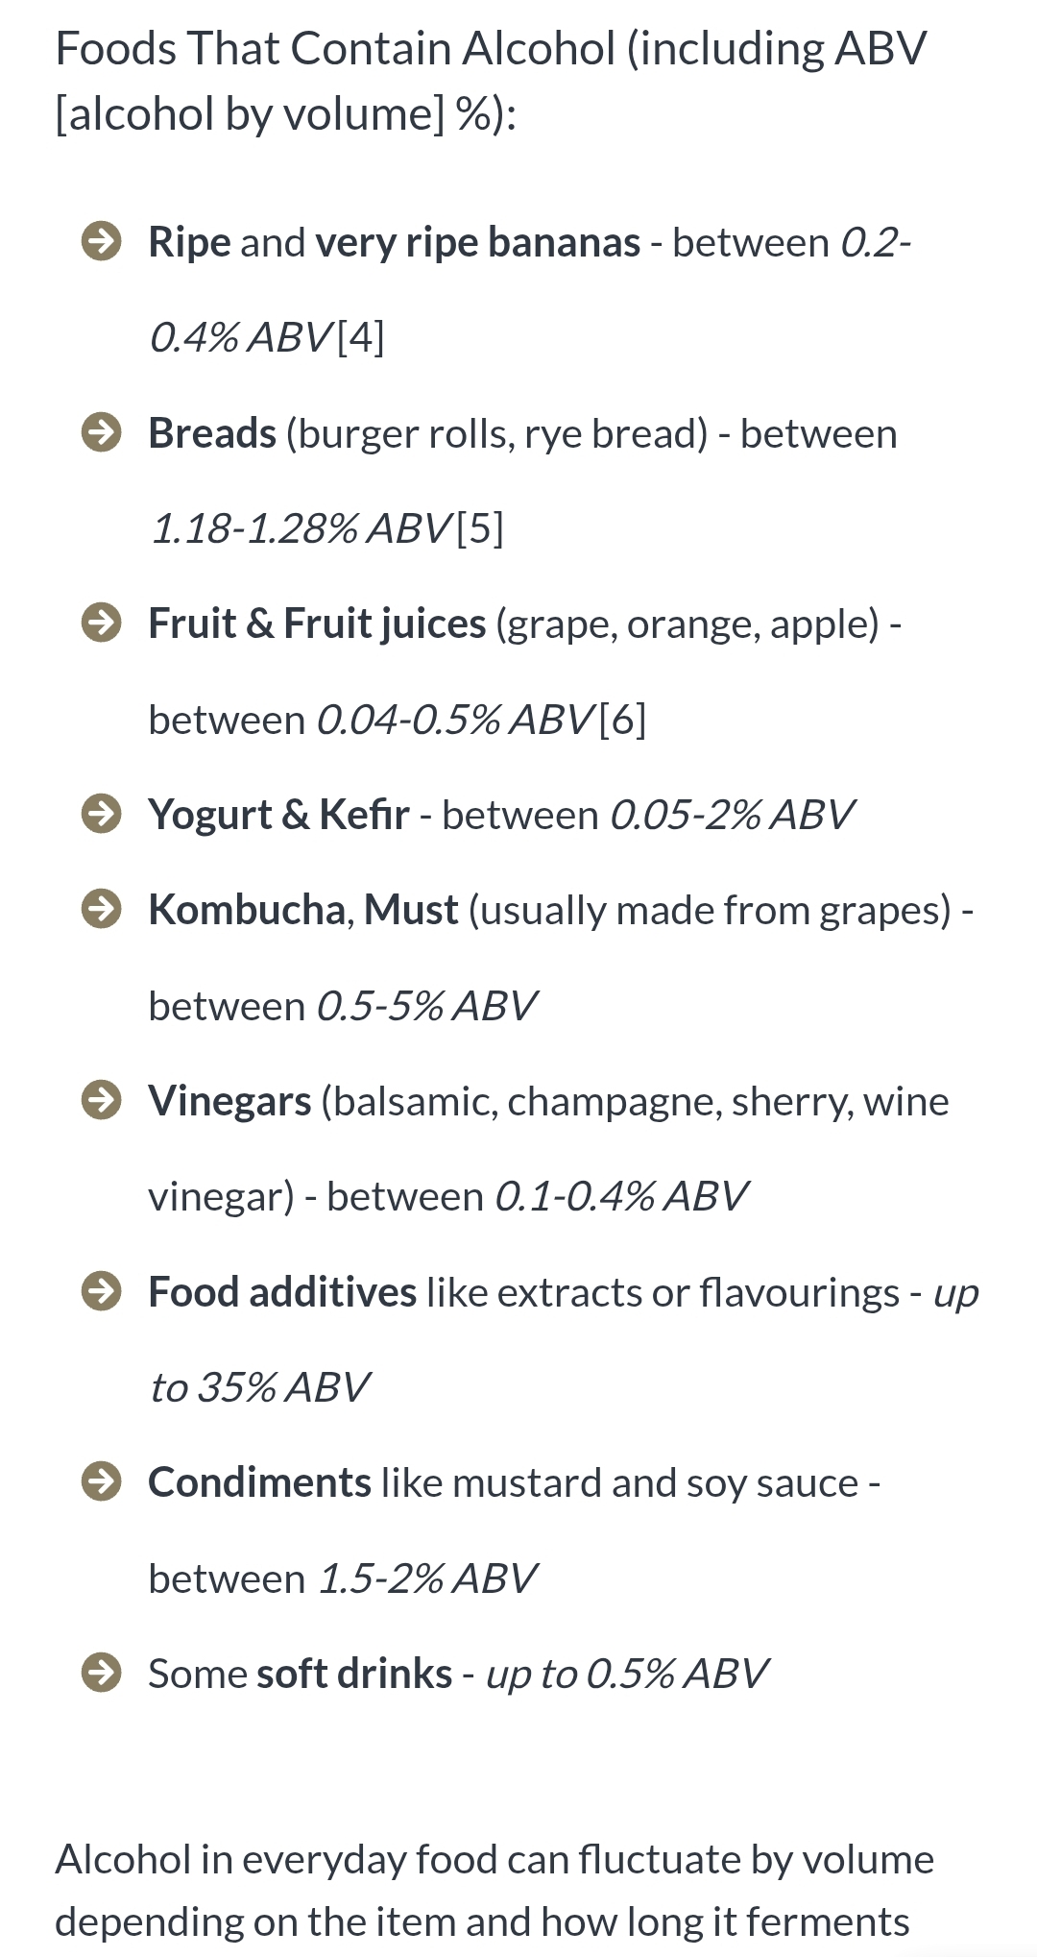Click the arrow bullet beside Condiments
The width and height of the screenshot is (1037, 1957).
(x=101, y=1482)
